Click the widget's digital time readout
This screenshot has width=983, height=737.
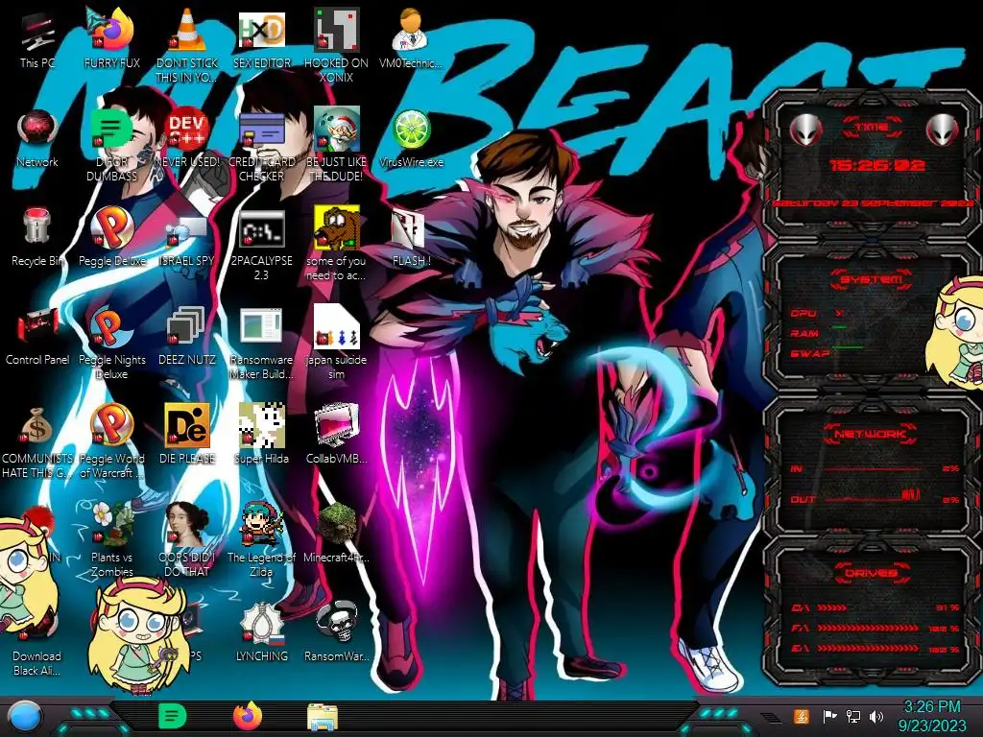(876, 165)
